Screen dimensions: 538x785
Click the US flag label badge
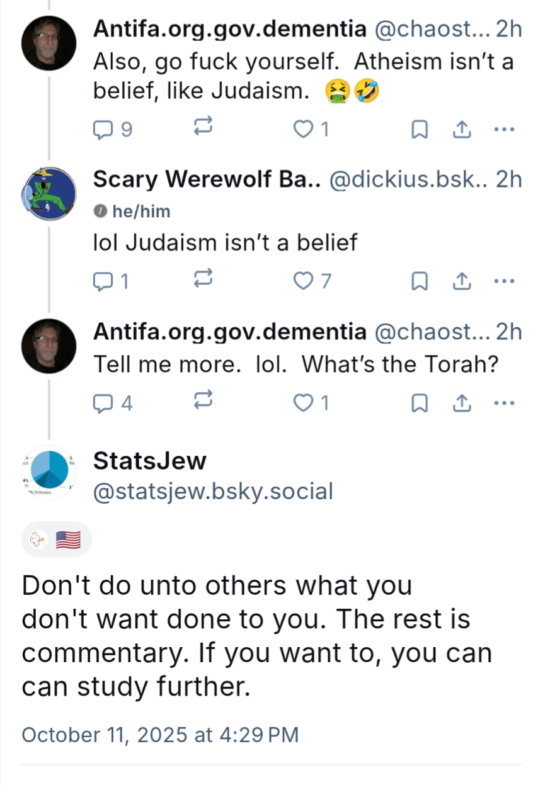coord(68,540)
